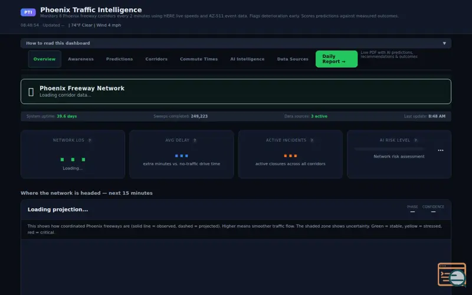The width and height of the screenshot is (472, 295).
Task: Open the AI Intelligence tab
Action: pos(247,59)
